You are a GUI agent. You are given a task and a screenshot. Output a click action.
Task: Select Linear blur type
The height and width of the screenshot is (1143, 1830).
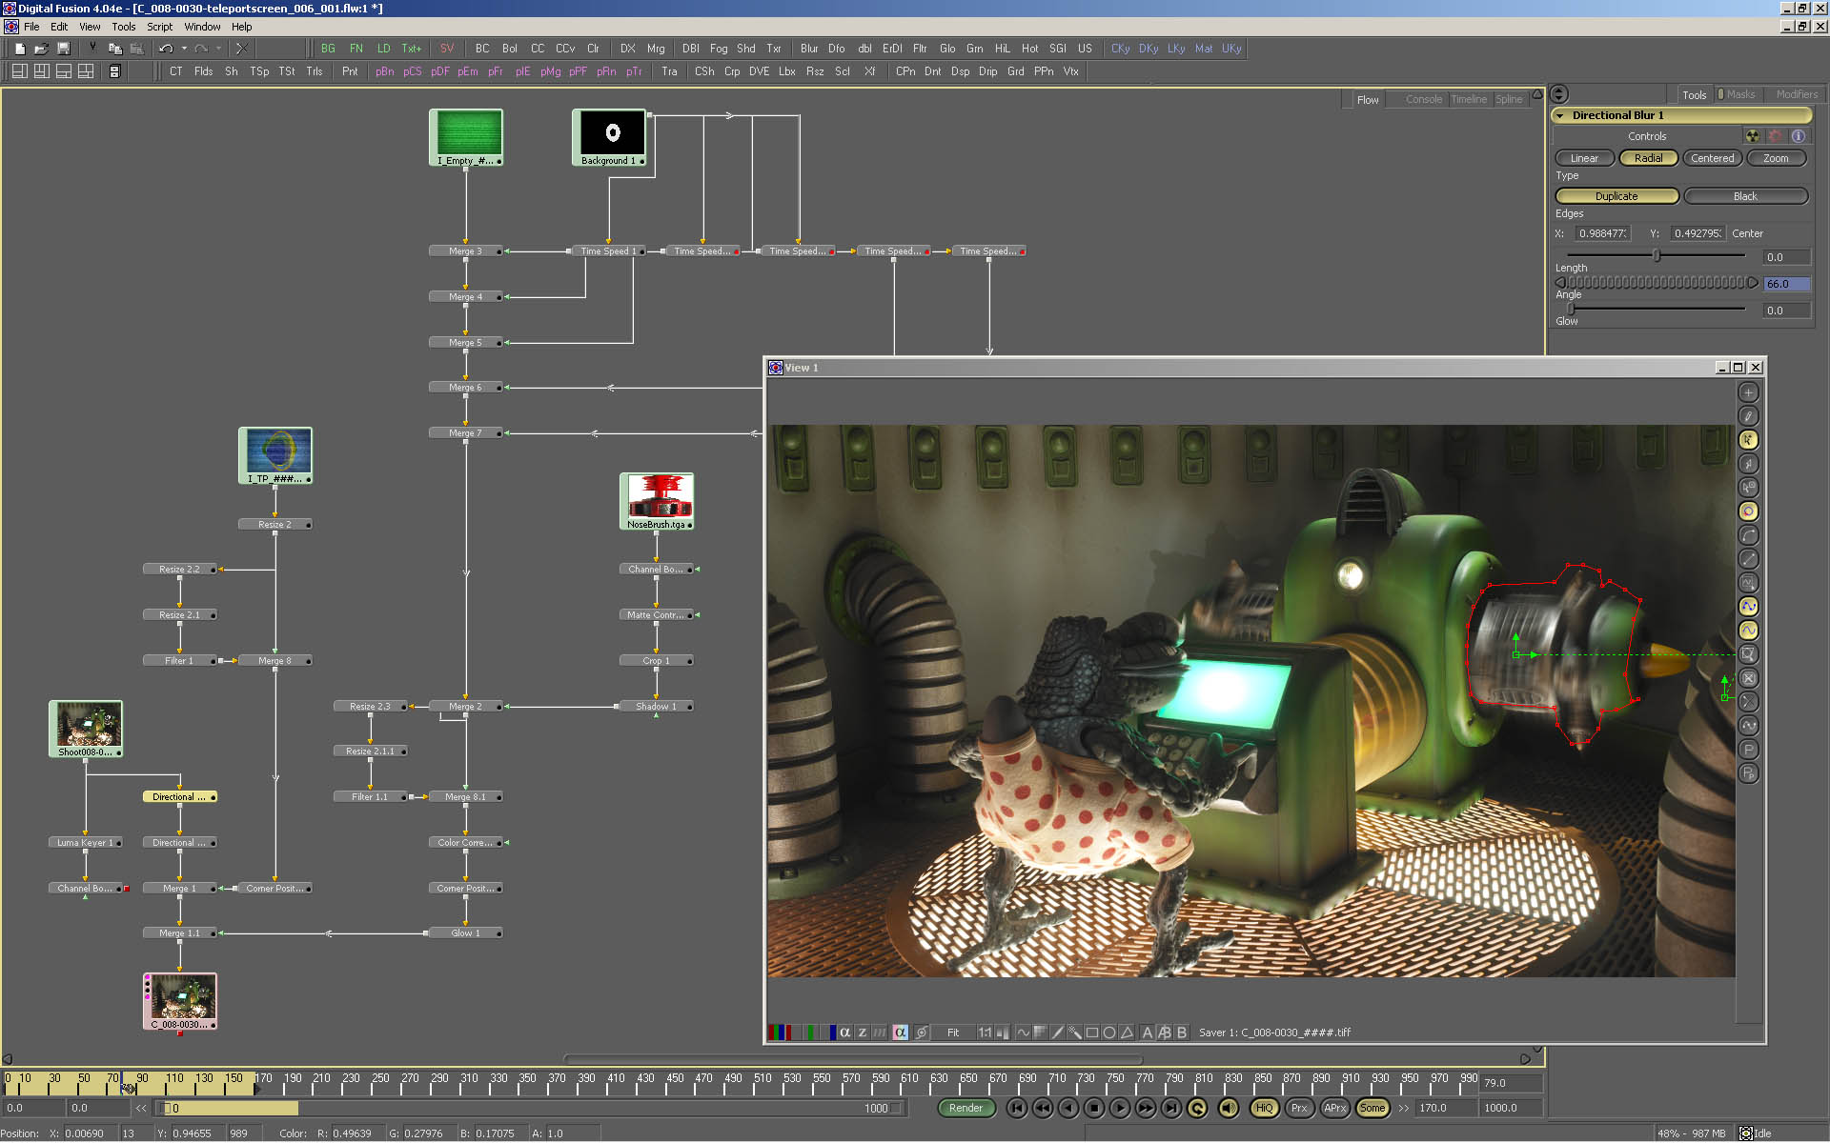tap(1584, 158)
